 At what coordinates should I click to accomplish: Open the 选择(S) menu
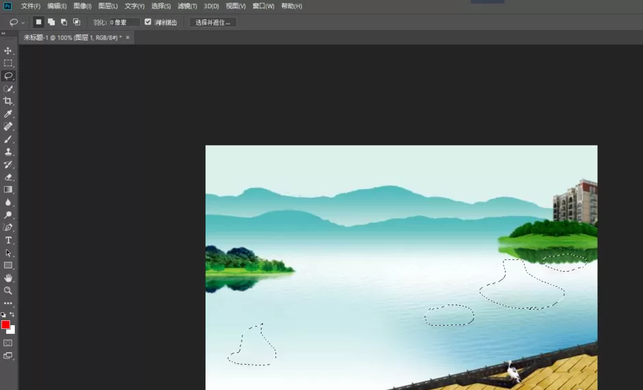coord(161,6)
